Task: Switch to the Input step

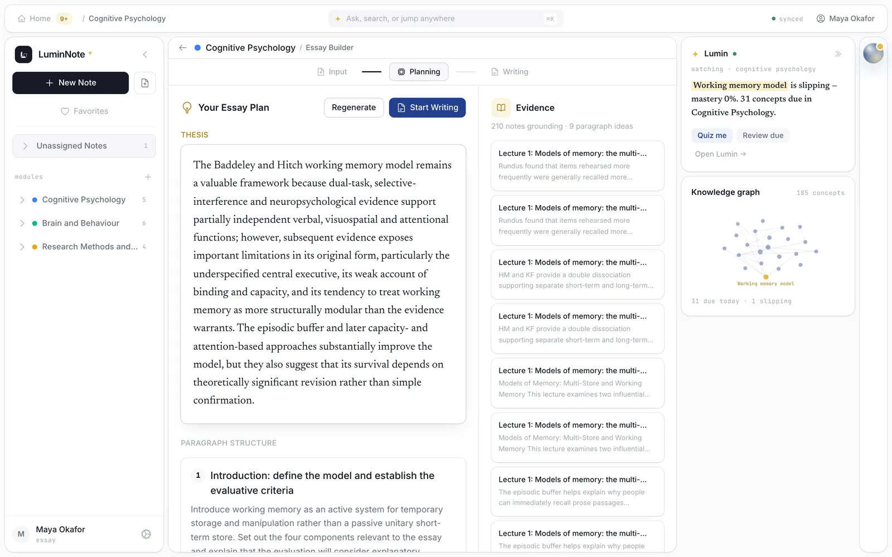Action: (x=332, y=72)
